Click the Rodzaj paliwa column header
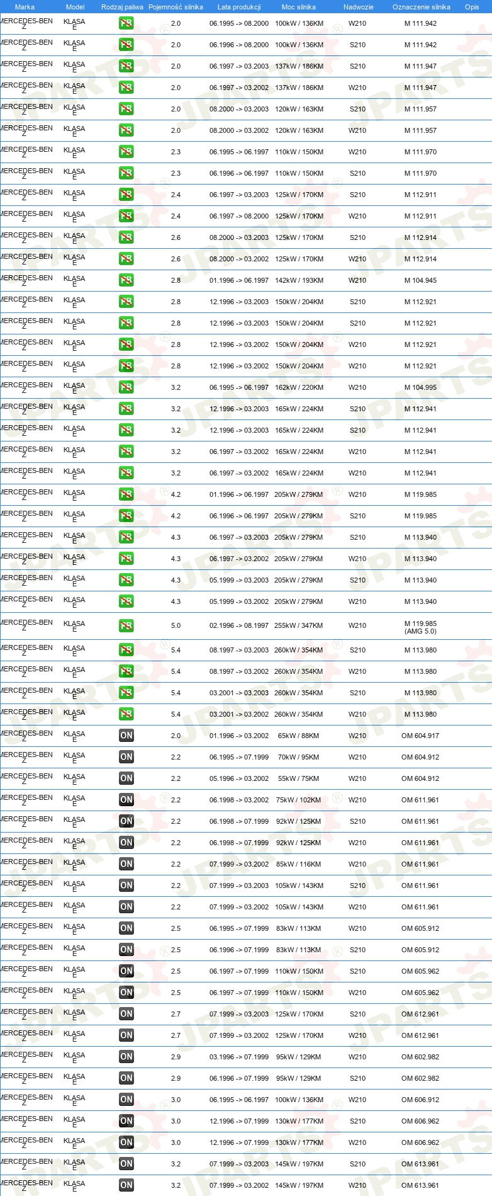This screenshot has width=492, height=1196. pos(122,7)
